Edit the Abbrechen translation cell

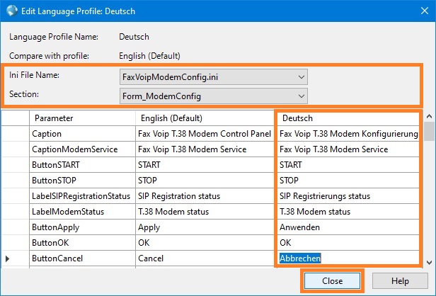348,258
